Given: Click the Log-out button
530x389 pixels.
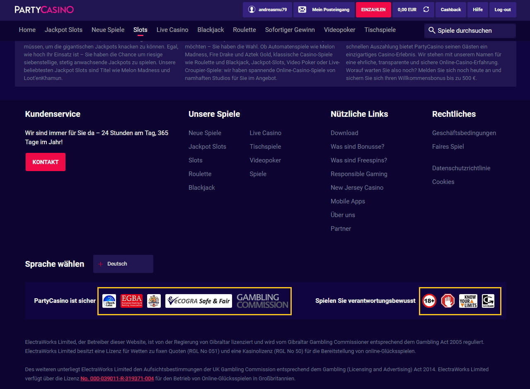Looking at the screenshot, I should click(503, 10).
